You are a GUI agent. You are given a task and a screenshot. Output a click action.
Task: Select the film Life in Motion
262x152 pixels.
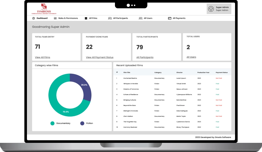click(128, 116)
